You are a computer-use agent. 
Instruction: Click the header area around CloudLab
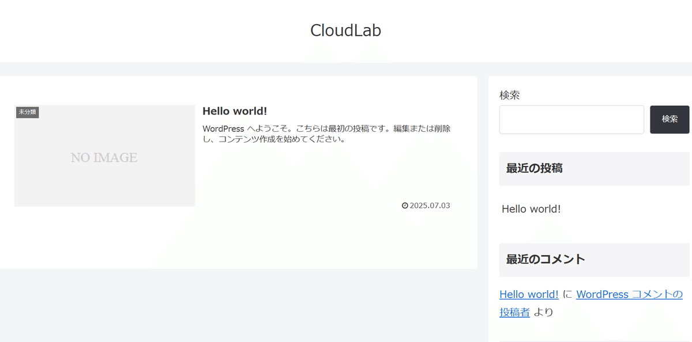point(173,30)
